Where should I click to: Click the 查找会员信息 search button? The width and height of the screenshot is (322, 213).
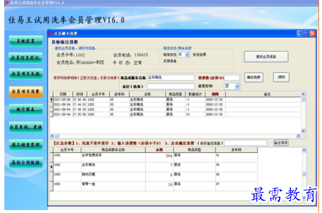[266, 57]
